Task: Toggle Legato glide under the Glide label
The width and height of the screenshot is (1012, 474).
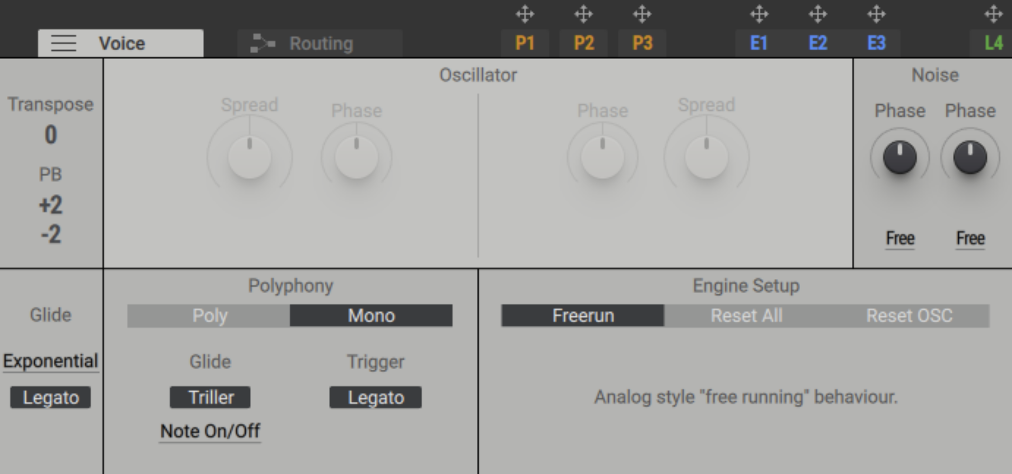Action: [x=50, y=398]
